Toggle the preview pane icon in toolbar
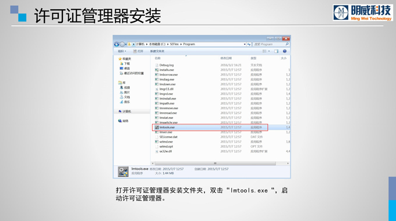396x221 pixels. click(x=276, y=51)
